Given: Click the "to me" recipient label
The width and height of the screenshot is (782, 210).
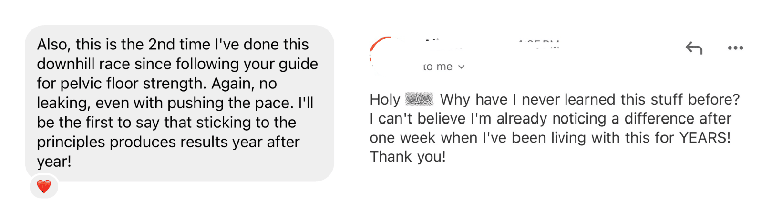Looking at the screenshot, I should [438, 67].
